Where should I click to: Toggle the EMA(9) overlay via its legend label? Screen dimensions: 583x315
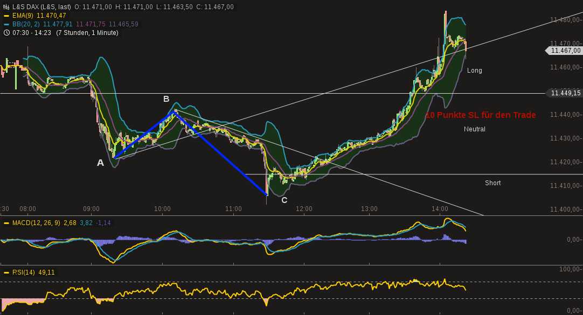pos(20,16)
